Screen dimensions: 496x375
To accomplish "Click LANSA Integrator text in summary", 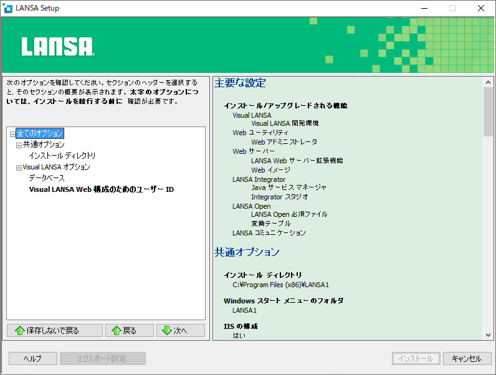I will point(259,179).
